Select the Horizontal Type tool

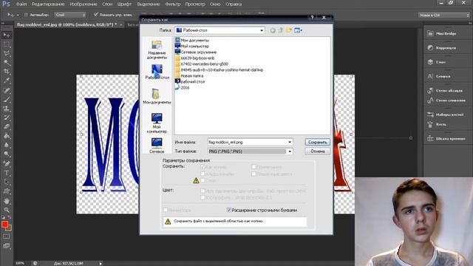pyautogui.click(x=7, y=173)
